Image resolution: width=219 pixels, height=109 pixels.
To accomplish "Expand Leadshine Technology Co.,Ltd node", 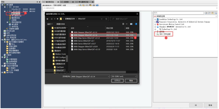I will (155, 20).
